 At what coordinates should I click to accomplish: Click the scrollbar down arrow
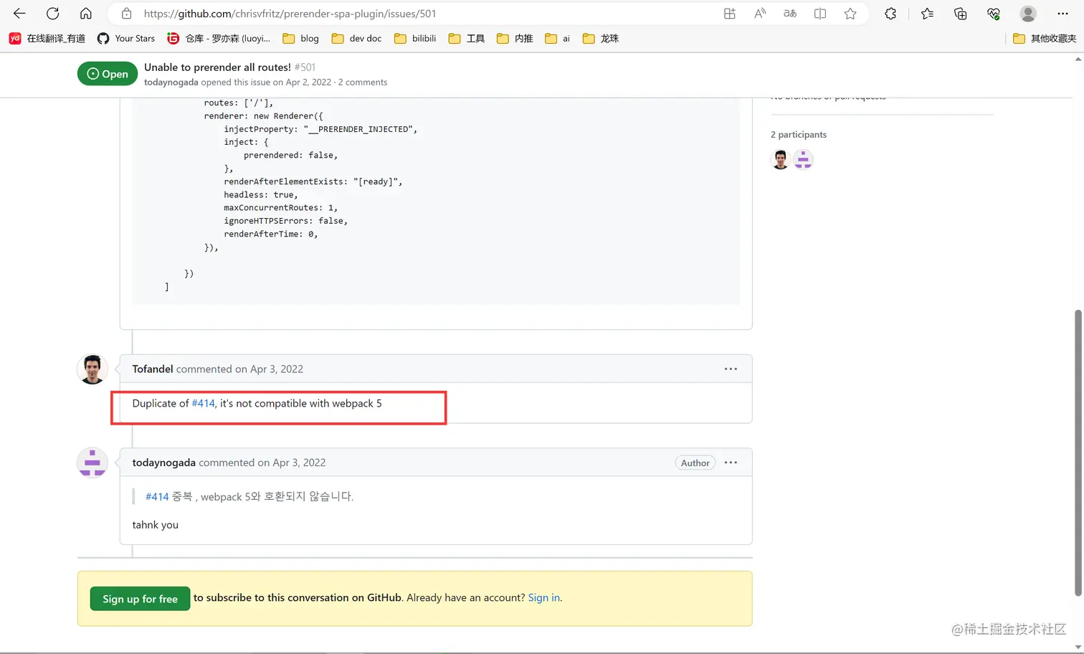[1078, 647]
